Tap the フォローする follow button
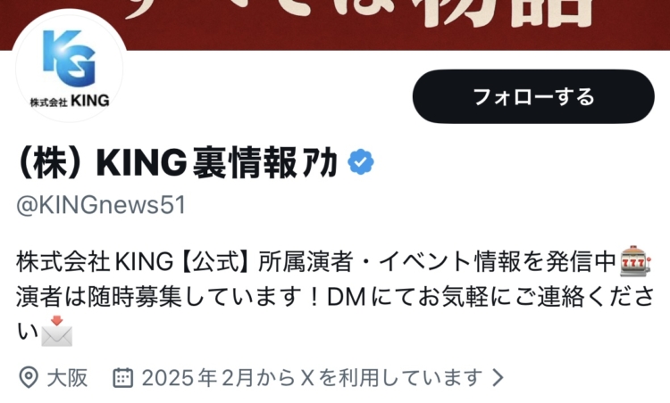This screenshot has height=403, width=670. pyautogui.click(x=533, y=97)
